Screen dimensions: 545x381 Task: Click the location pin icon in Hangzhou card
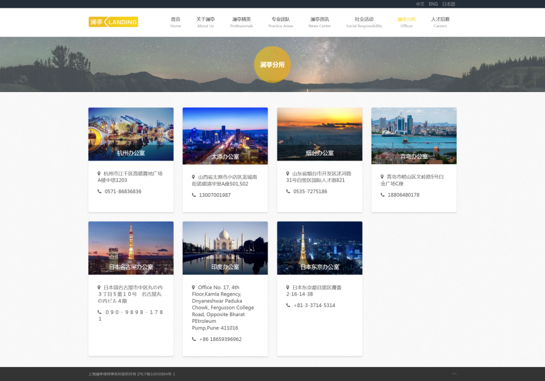[x=99, y=173]
